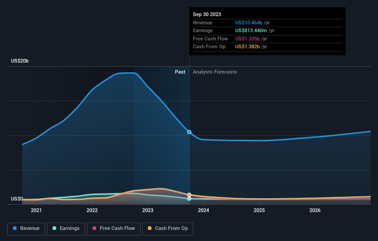This screenshot has width=378, height=241.
Task: Click the blue Revenue legend dot
Action: (15, 228)
